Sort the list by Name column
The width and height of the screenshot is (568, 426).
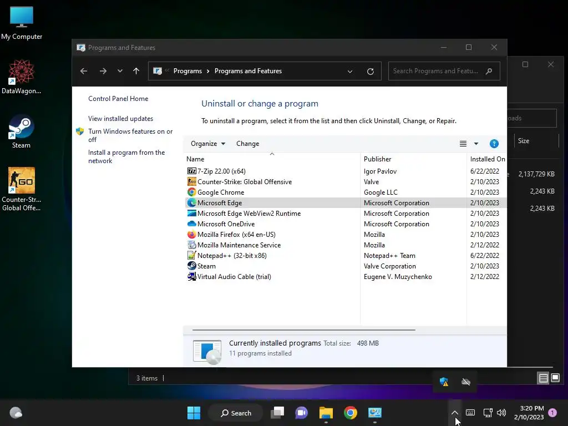(x=272, y=159)
